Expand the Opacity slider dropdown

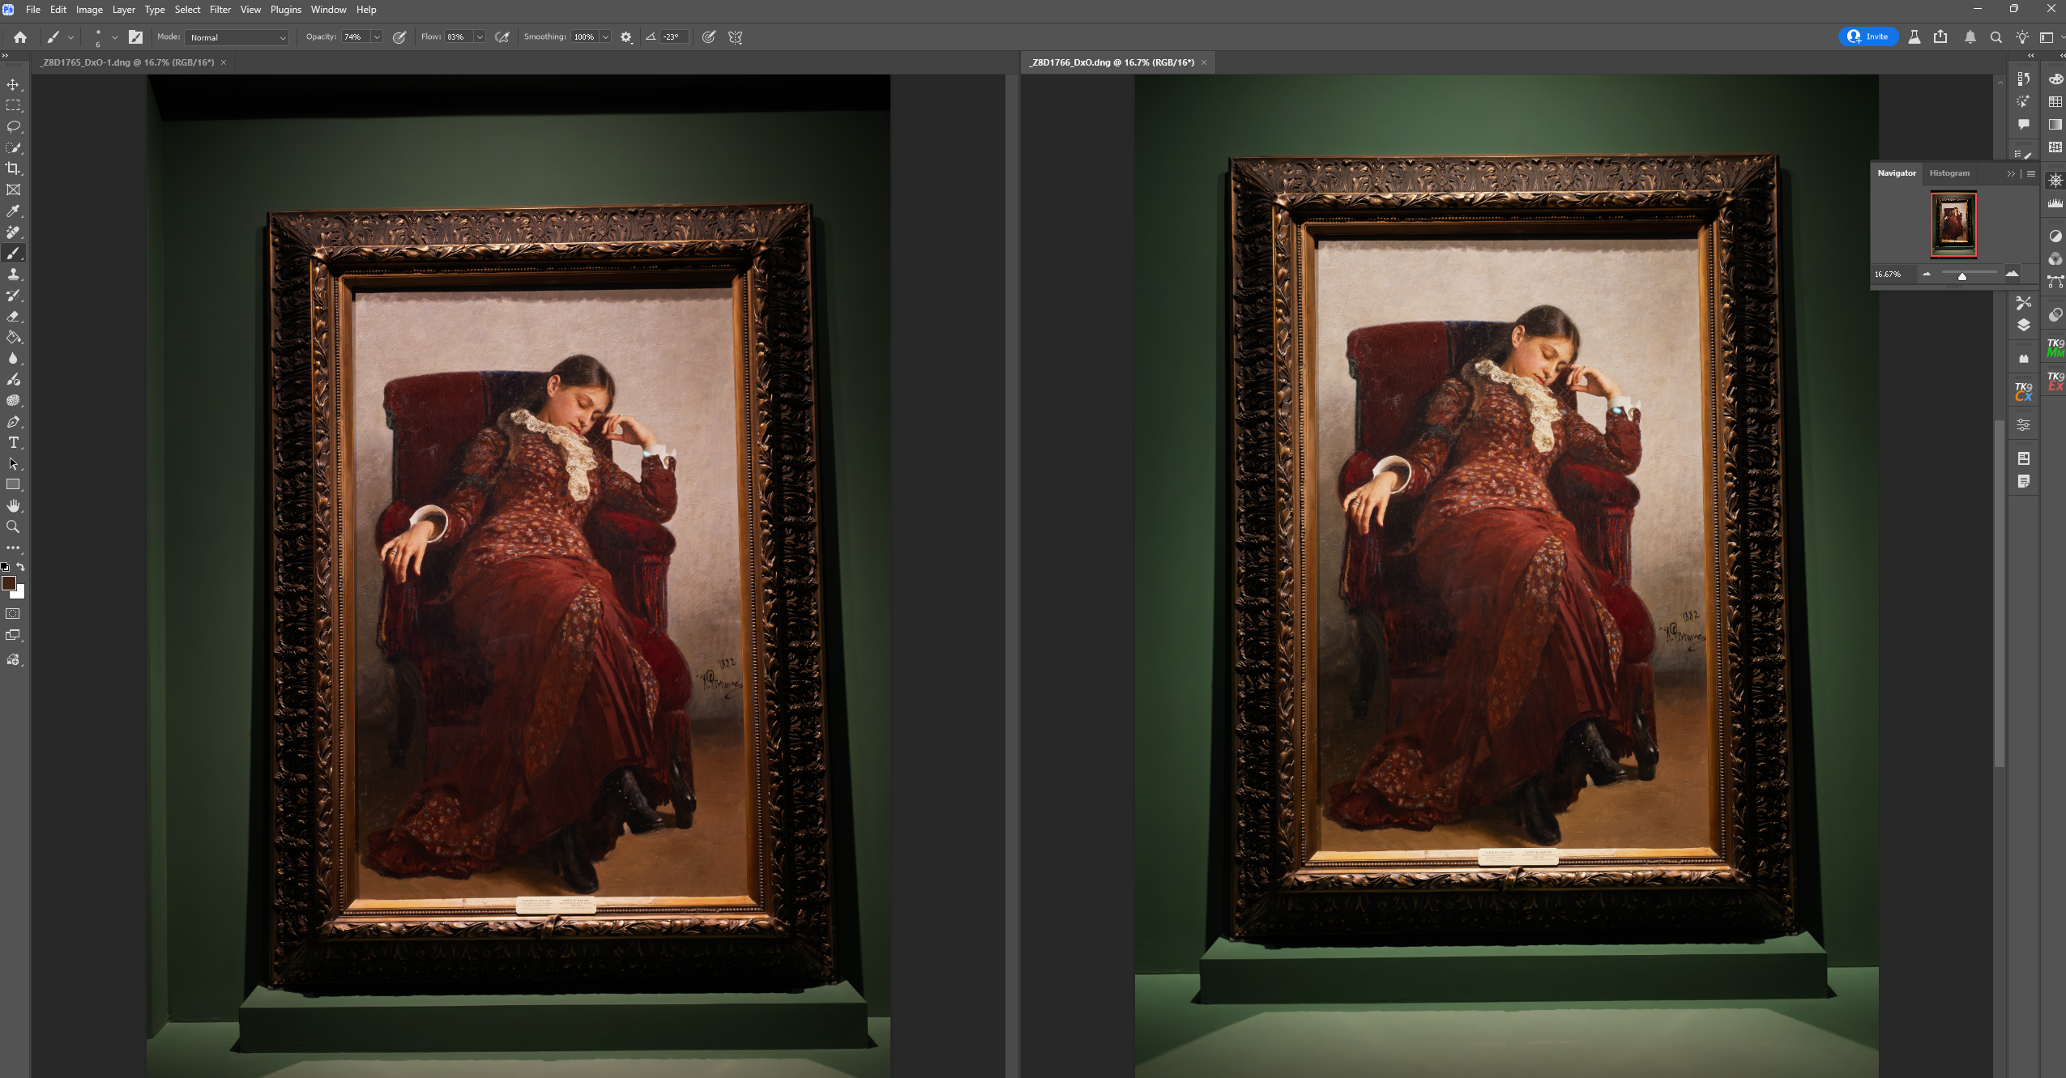coord(377,37)
